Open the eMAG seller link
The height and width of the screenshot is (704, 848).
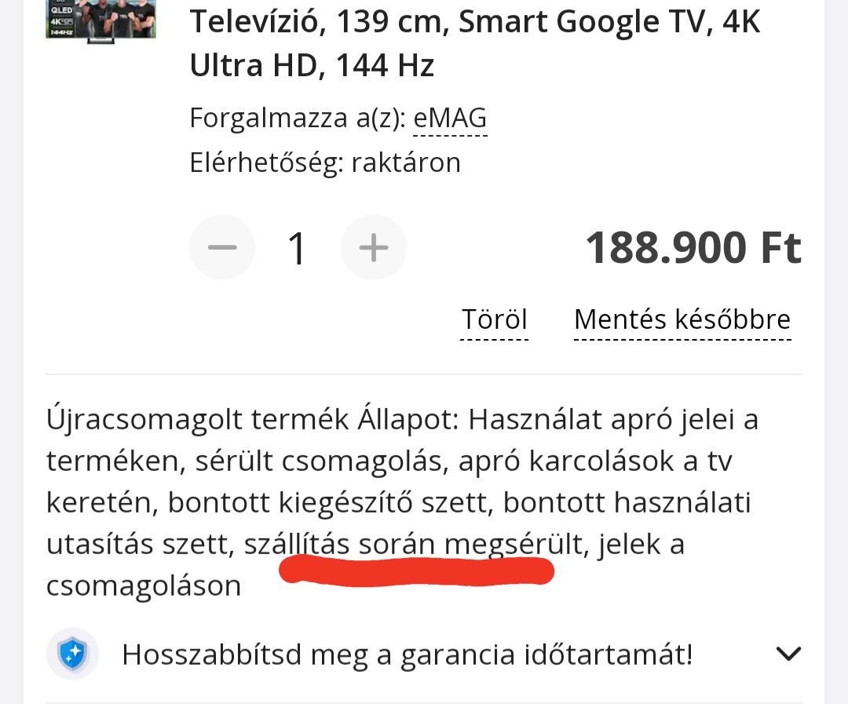pyautogui.click(x=450, y=118)
